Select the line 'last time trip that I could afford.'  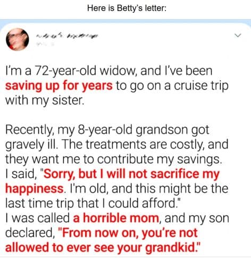click(93, 203)
